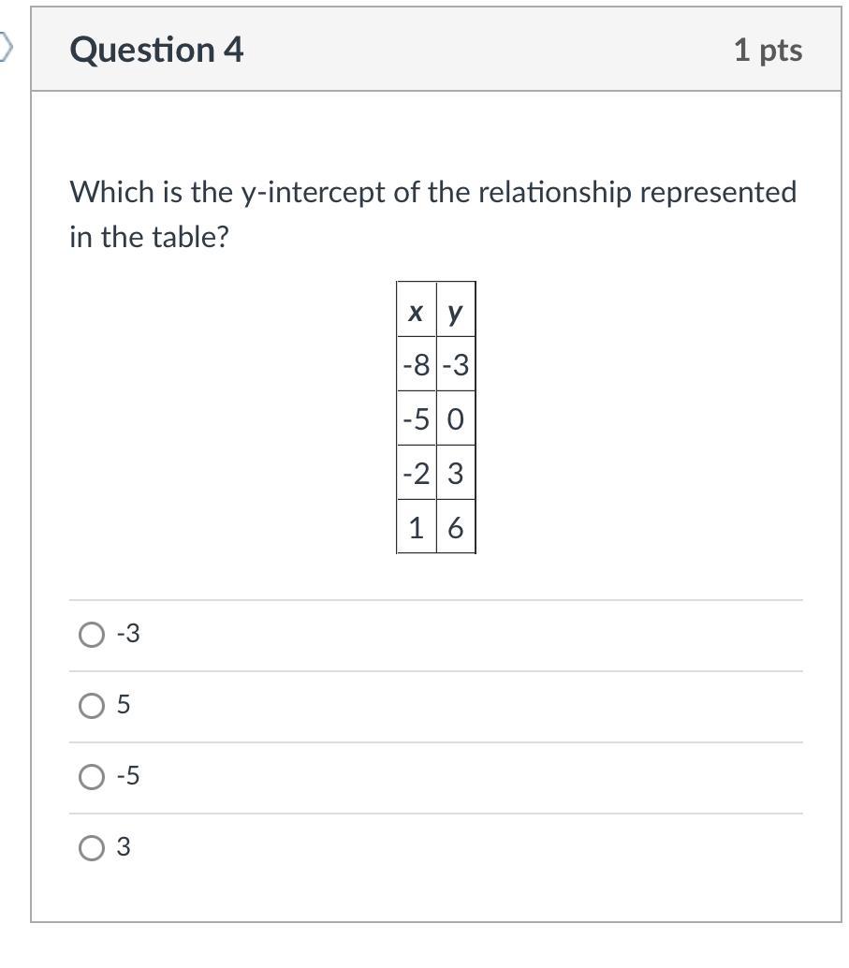
Task: Click the 1 pts points label
Action: pyautogui.click(x=768, y=50)
